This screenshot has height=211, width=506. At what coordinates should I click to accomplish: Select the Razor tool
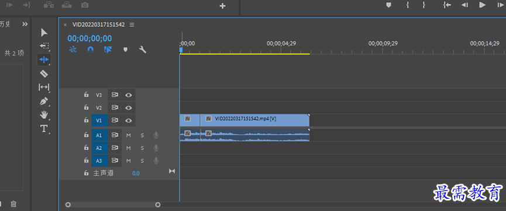pos(44,73)
